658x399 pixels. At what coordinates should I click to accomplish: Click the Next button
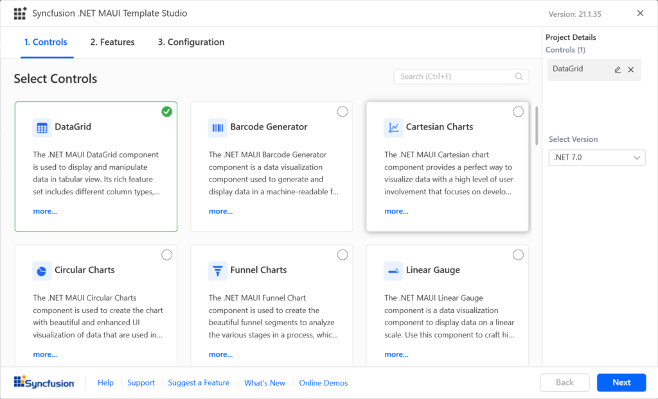(x=621, y=382)
